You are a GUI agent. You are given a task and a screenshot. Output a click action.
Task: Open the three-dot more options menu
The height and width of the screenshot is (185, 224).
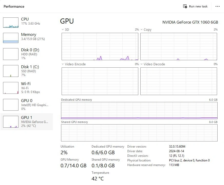218,6
